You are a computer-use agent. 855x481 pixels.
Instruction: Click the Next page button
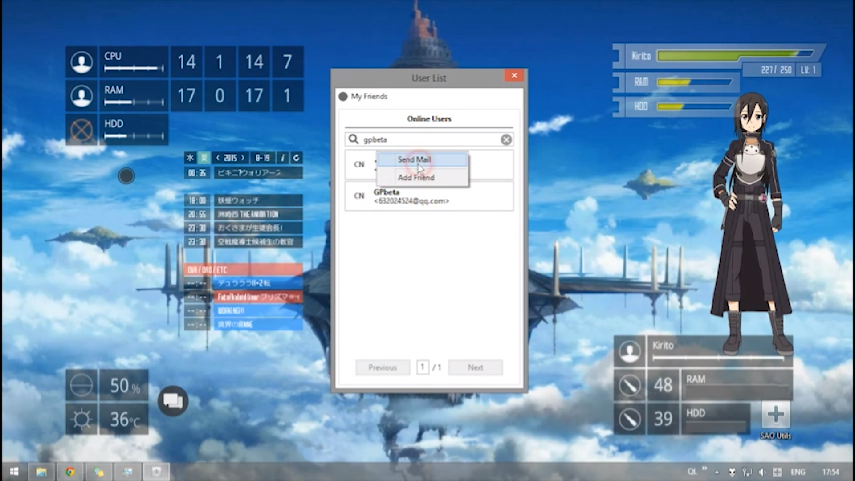[475, 367]
